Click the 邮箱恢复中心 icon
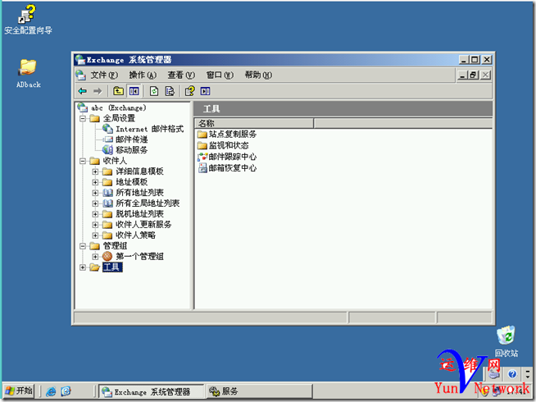Viewport: 536px width, 402px height. coord(202,168)
